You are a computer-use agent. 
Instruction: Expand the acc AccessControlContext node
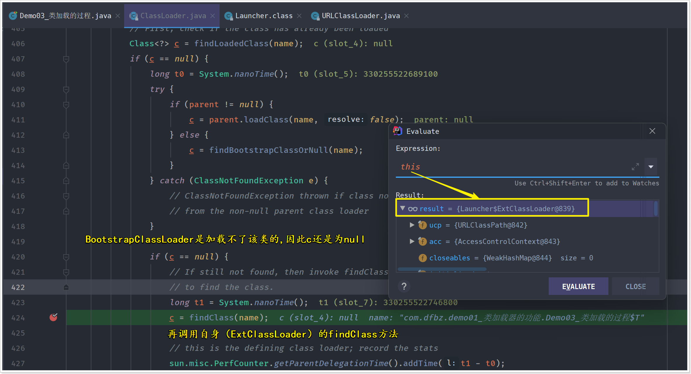click(x=412, y=241)
